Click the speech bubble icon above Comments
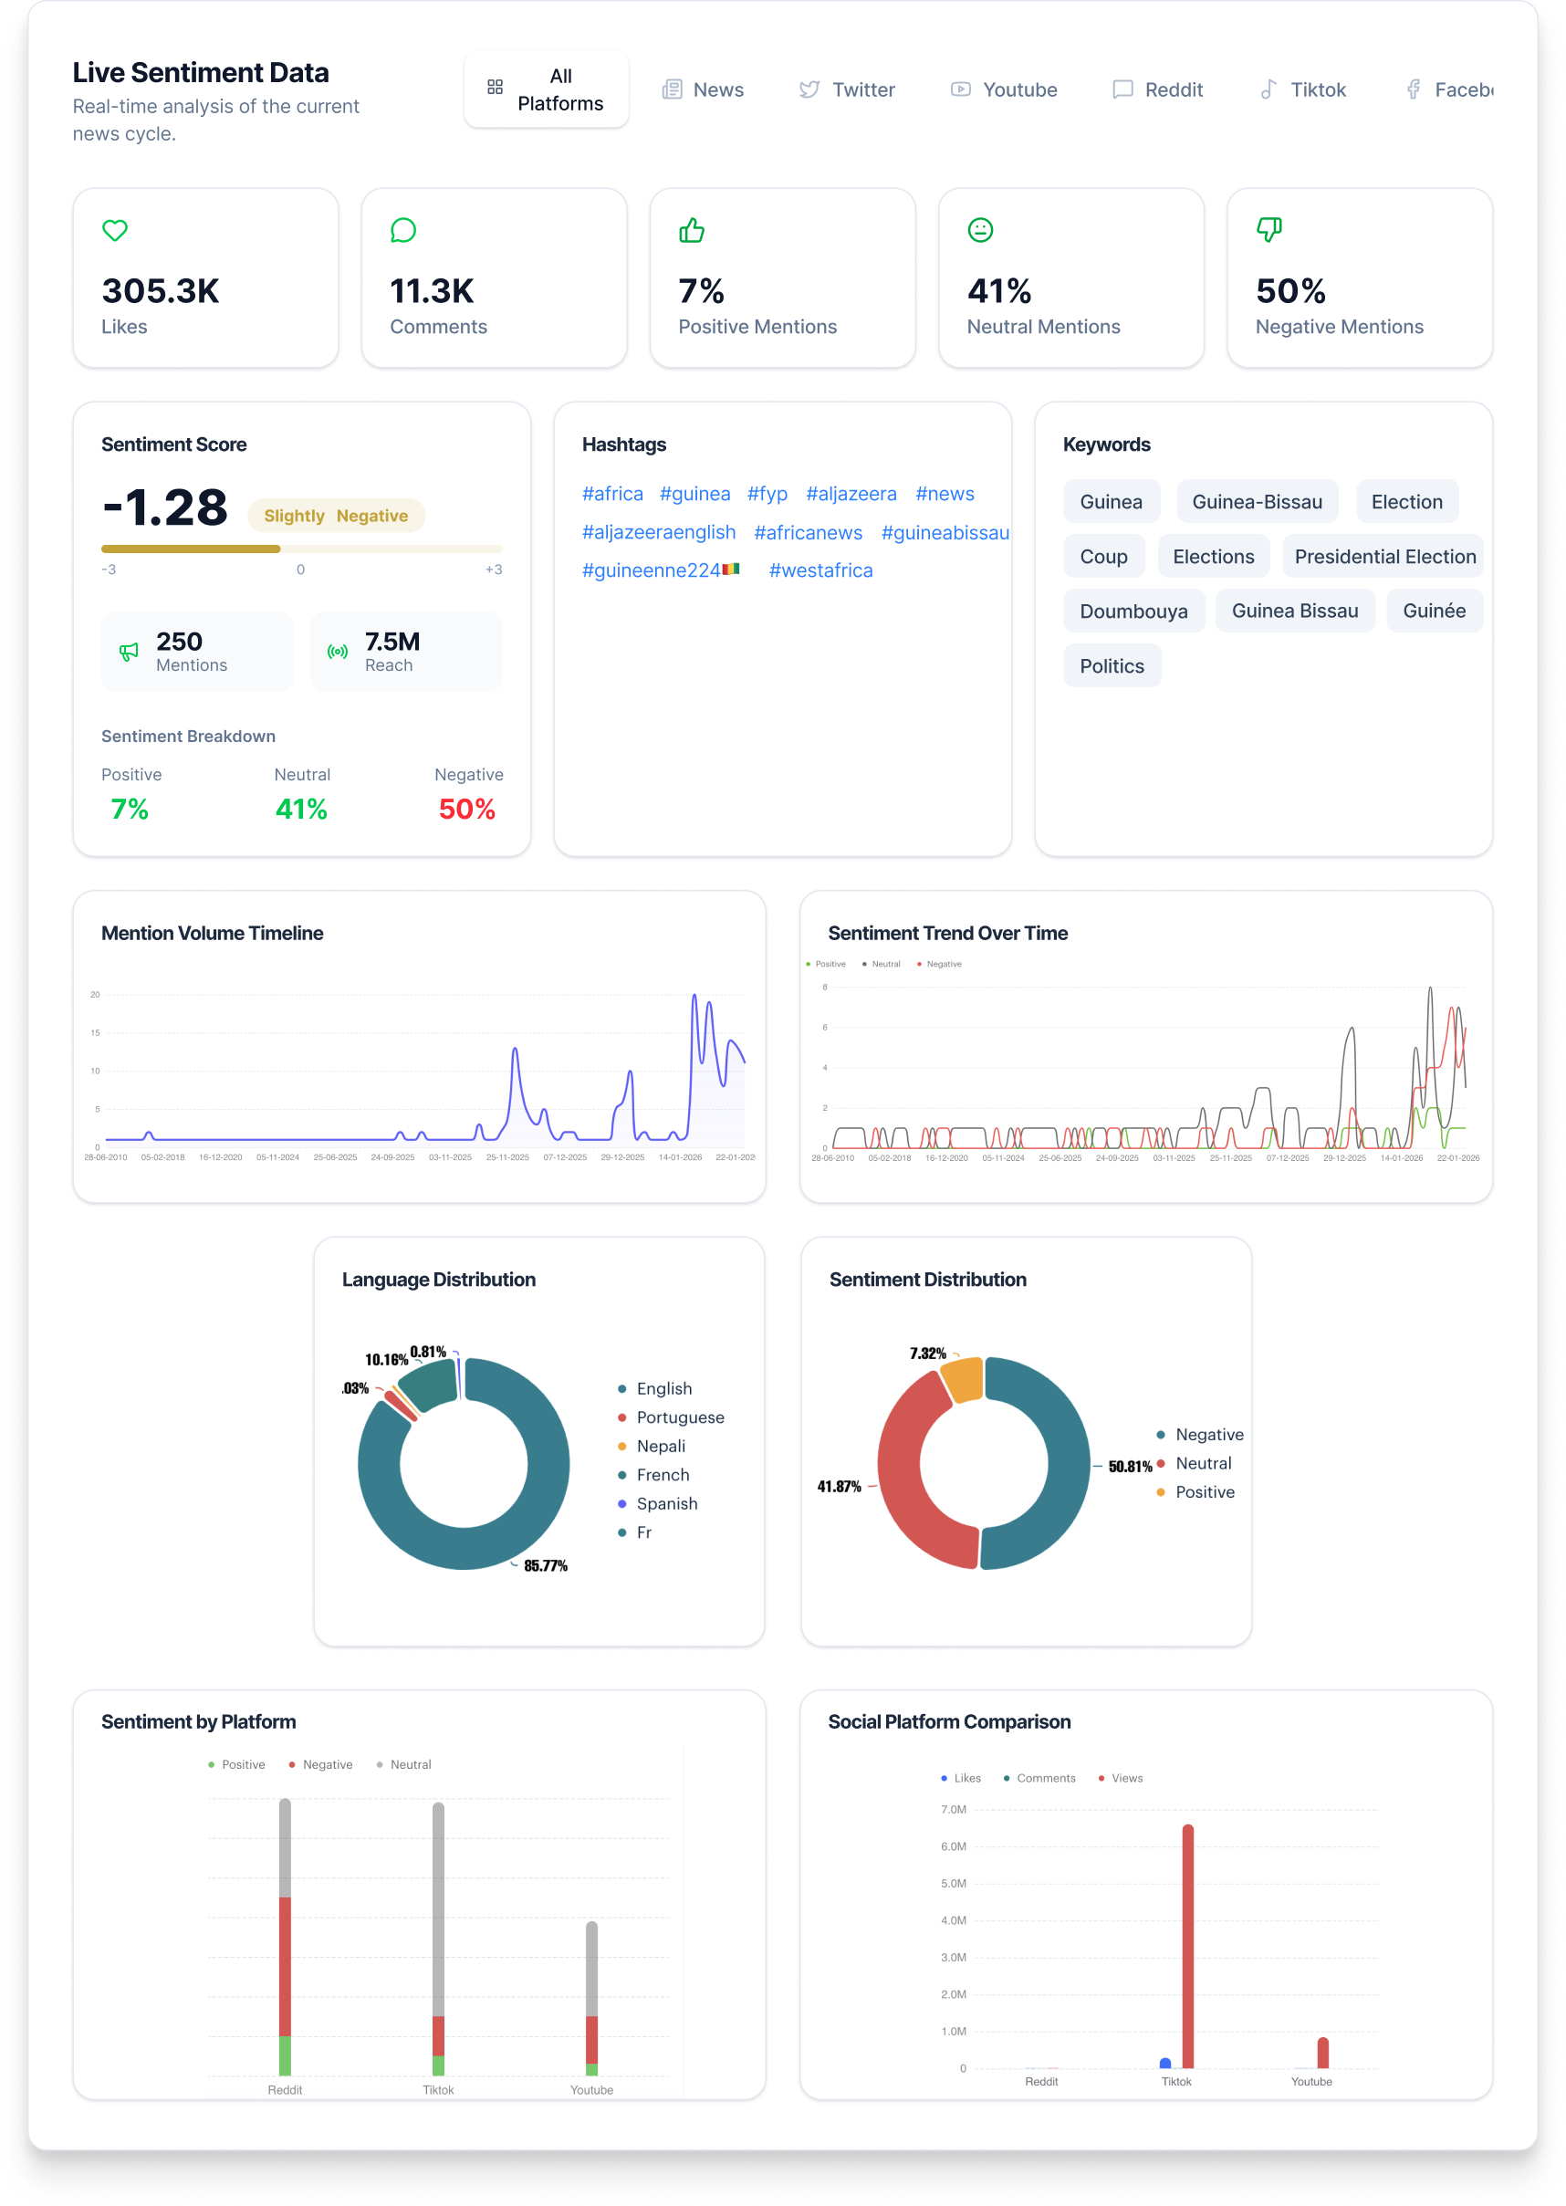This screenshot has width=1566, height=2206. (x=403, y=230)
